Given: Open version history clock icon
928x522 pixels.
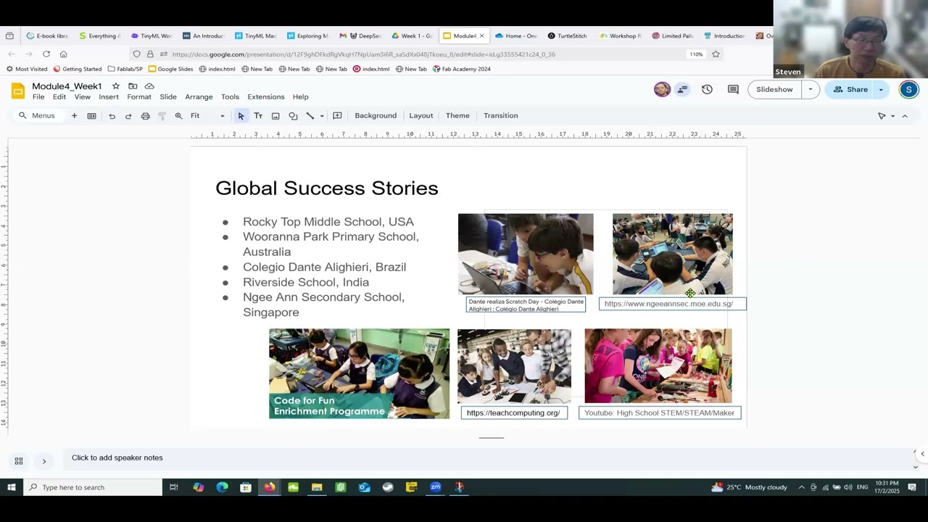Looking at the screenshot, I should pos(707,89).
